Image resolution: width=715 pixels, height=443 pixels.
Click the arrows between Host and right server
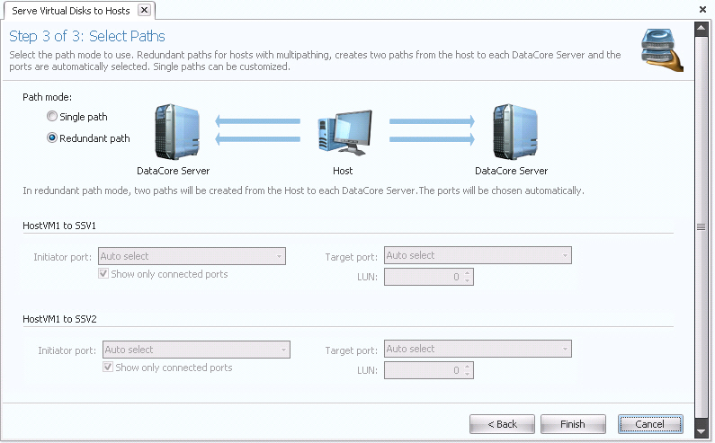pos(431,128)
